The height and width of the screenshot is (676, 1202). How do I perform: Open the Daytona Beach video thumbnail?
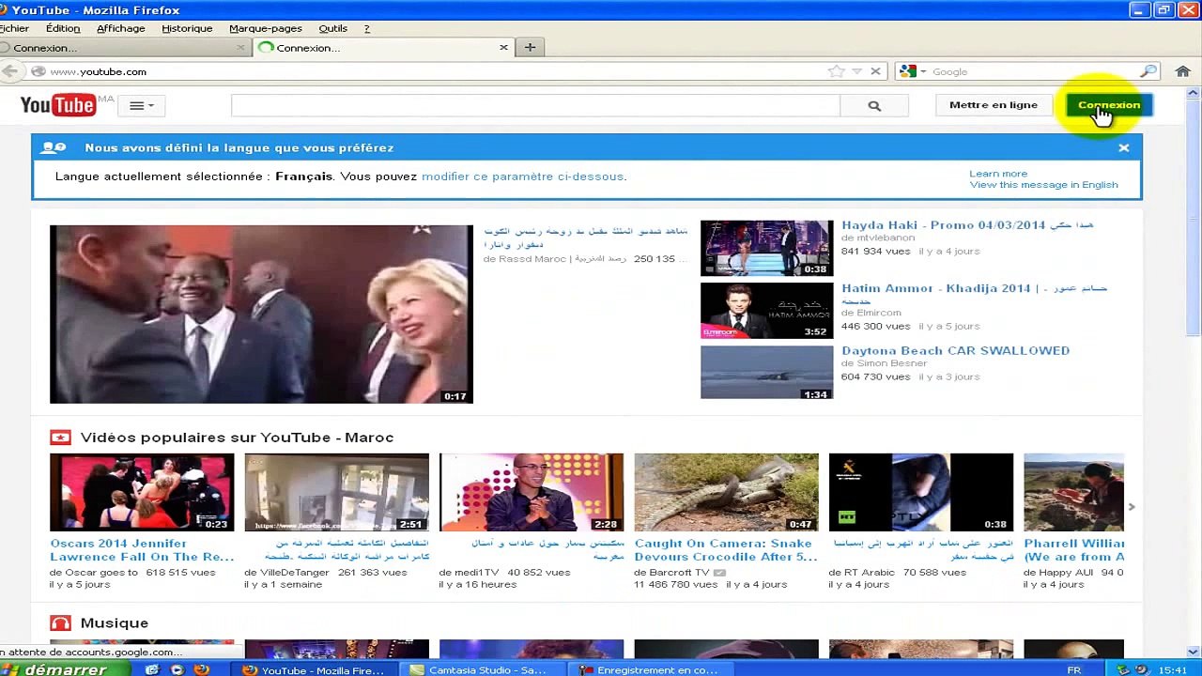[x=766, y=373]
